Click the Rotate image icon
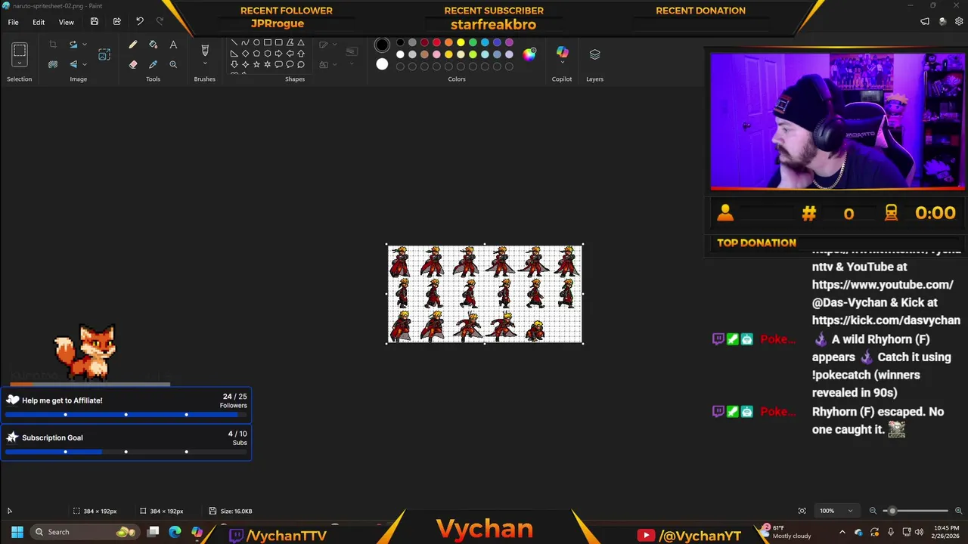The height and width of the screenshot is (544, 968). pyautogui.click(x=73, y=45)
